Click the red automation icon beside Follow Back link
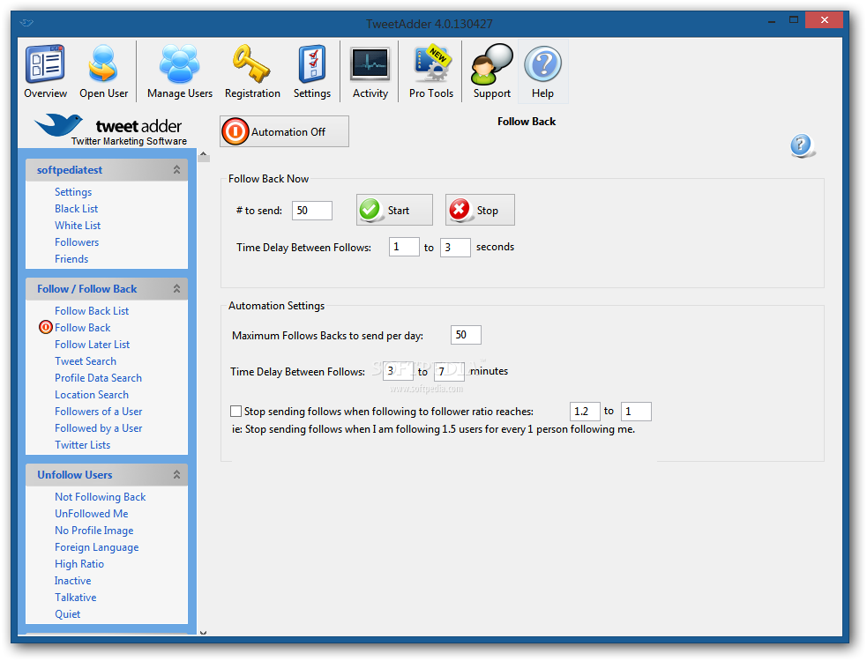 pos(45,327)
